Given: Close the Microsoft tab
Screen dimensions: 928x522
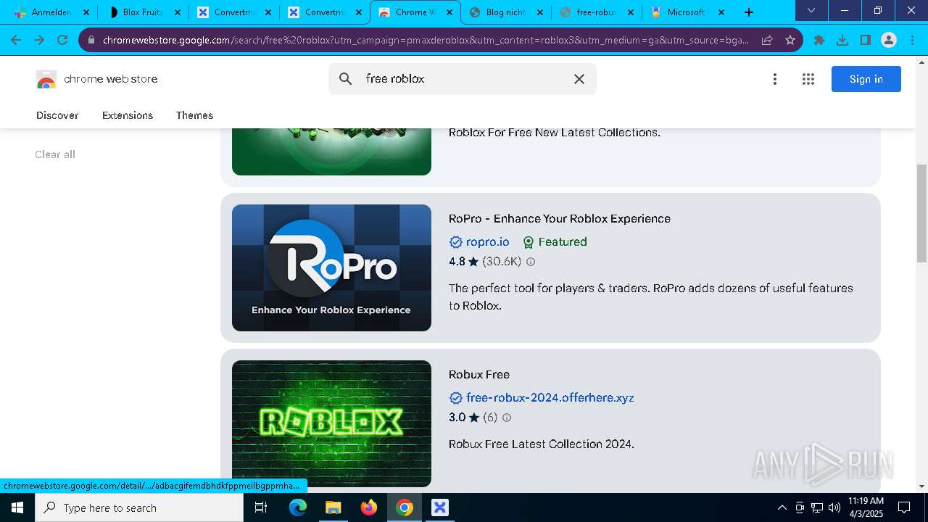Looking at the screenshot, I should (x=721, y=12).
